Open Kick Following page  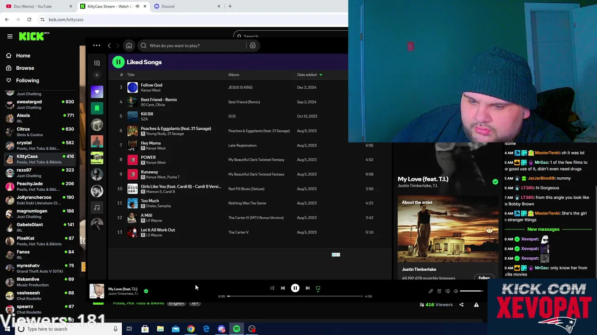pyautogui.click(x=28, y=80)
